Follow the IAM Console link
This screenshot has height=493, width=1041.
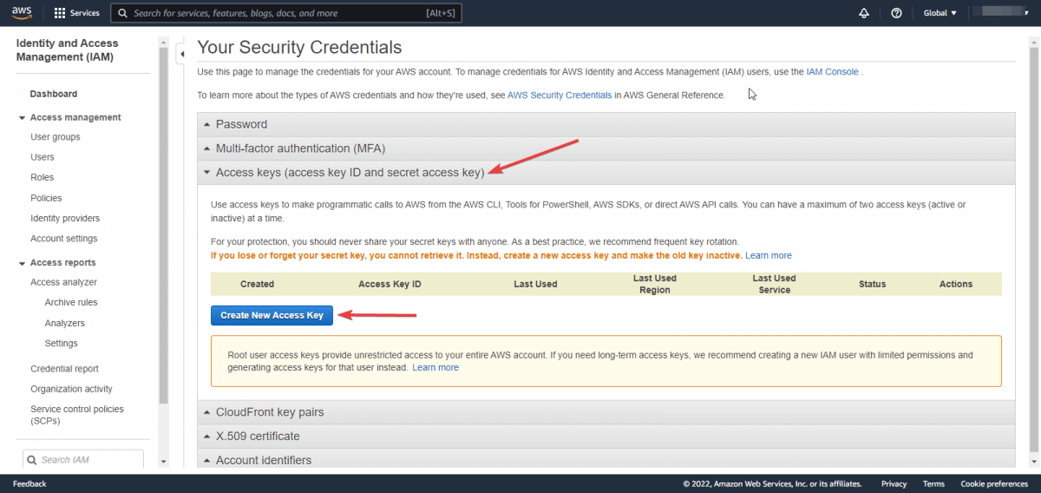(x=832, y=72)
